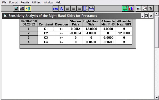Click the row height toolbar icon

[85, 9]
